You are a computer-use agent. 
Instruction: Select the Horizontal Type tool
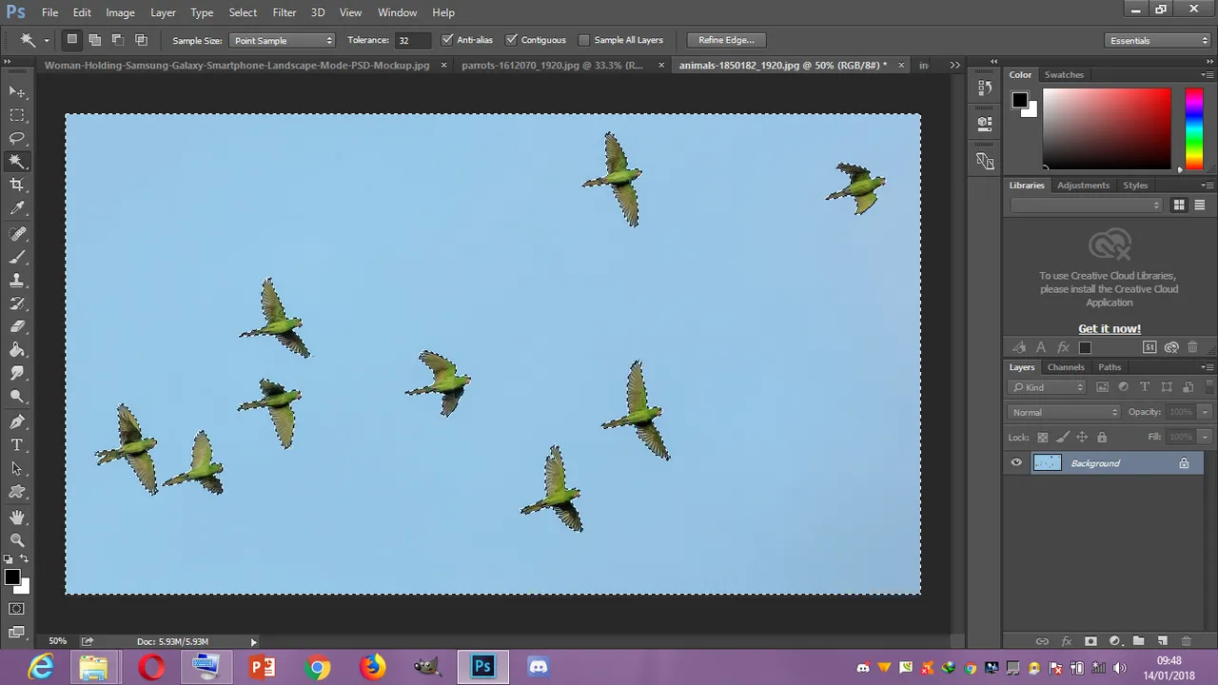tap(17, 445)
